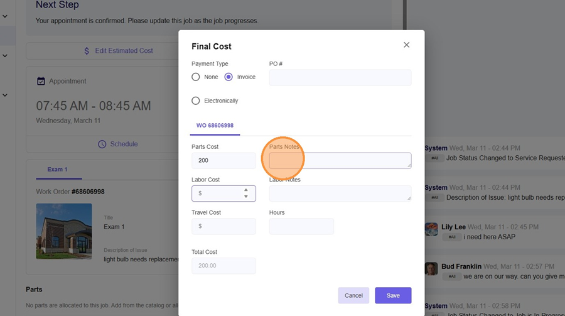Click the Labor Notes text area
The height and width of the screenshot is (316, 565).
coord(340,193)
